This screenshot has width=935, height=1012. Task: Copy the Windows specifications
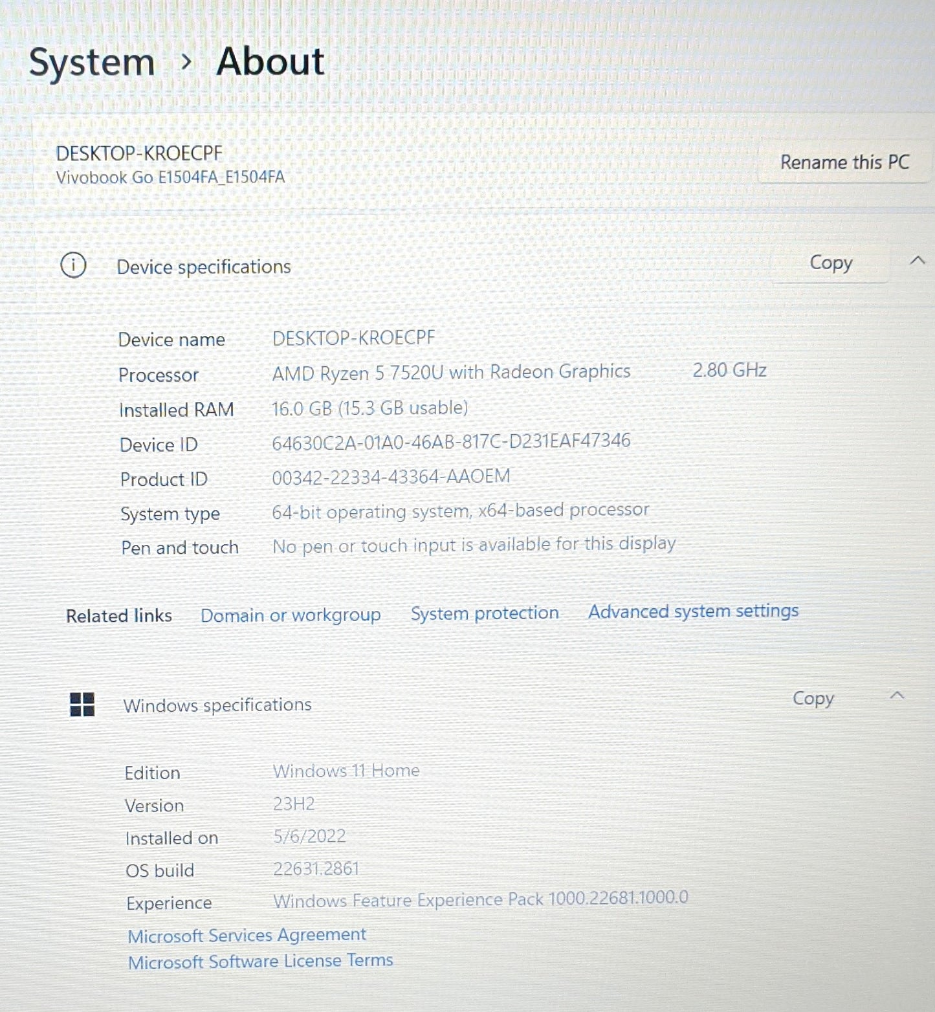tap(813, 698)
